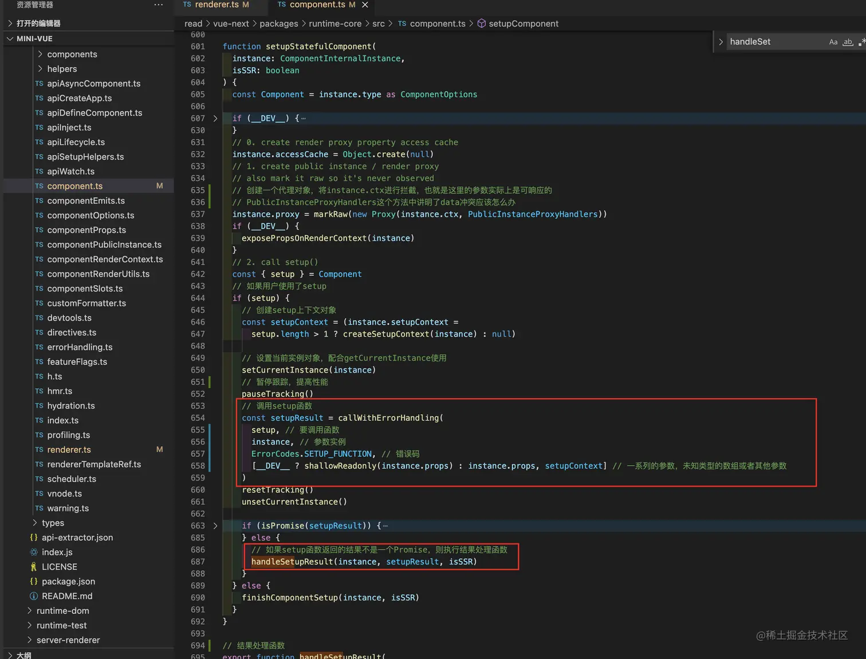The height and width of the screenshot is (659, 866).
Task: Unfold the collapsed code at line 607
Action: click(x=215, y=119)
